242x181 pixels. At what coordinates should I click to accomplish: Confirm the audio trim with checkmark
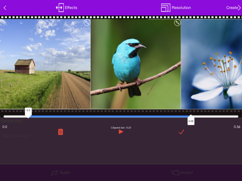coord(181,132)
